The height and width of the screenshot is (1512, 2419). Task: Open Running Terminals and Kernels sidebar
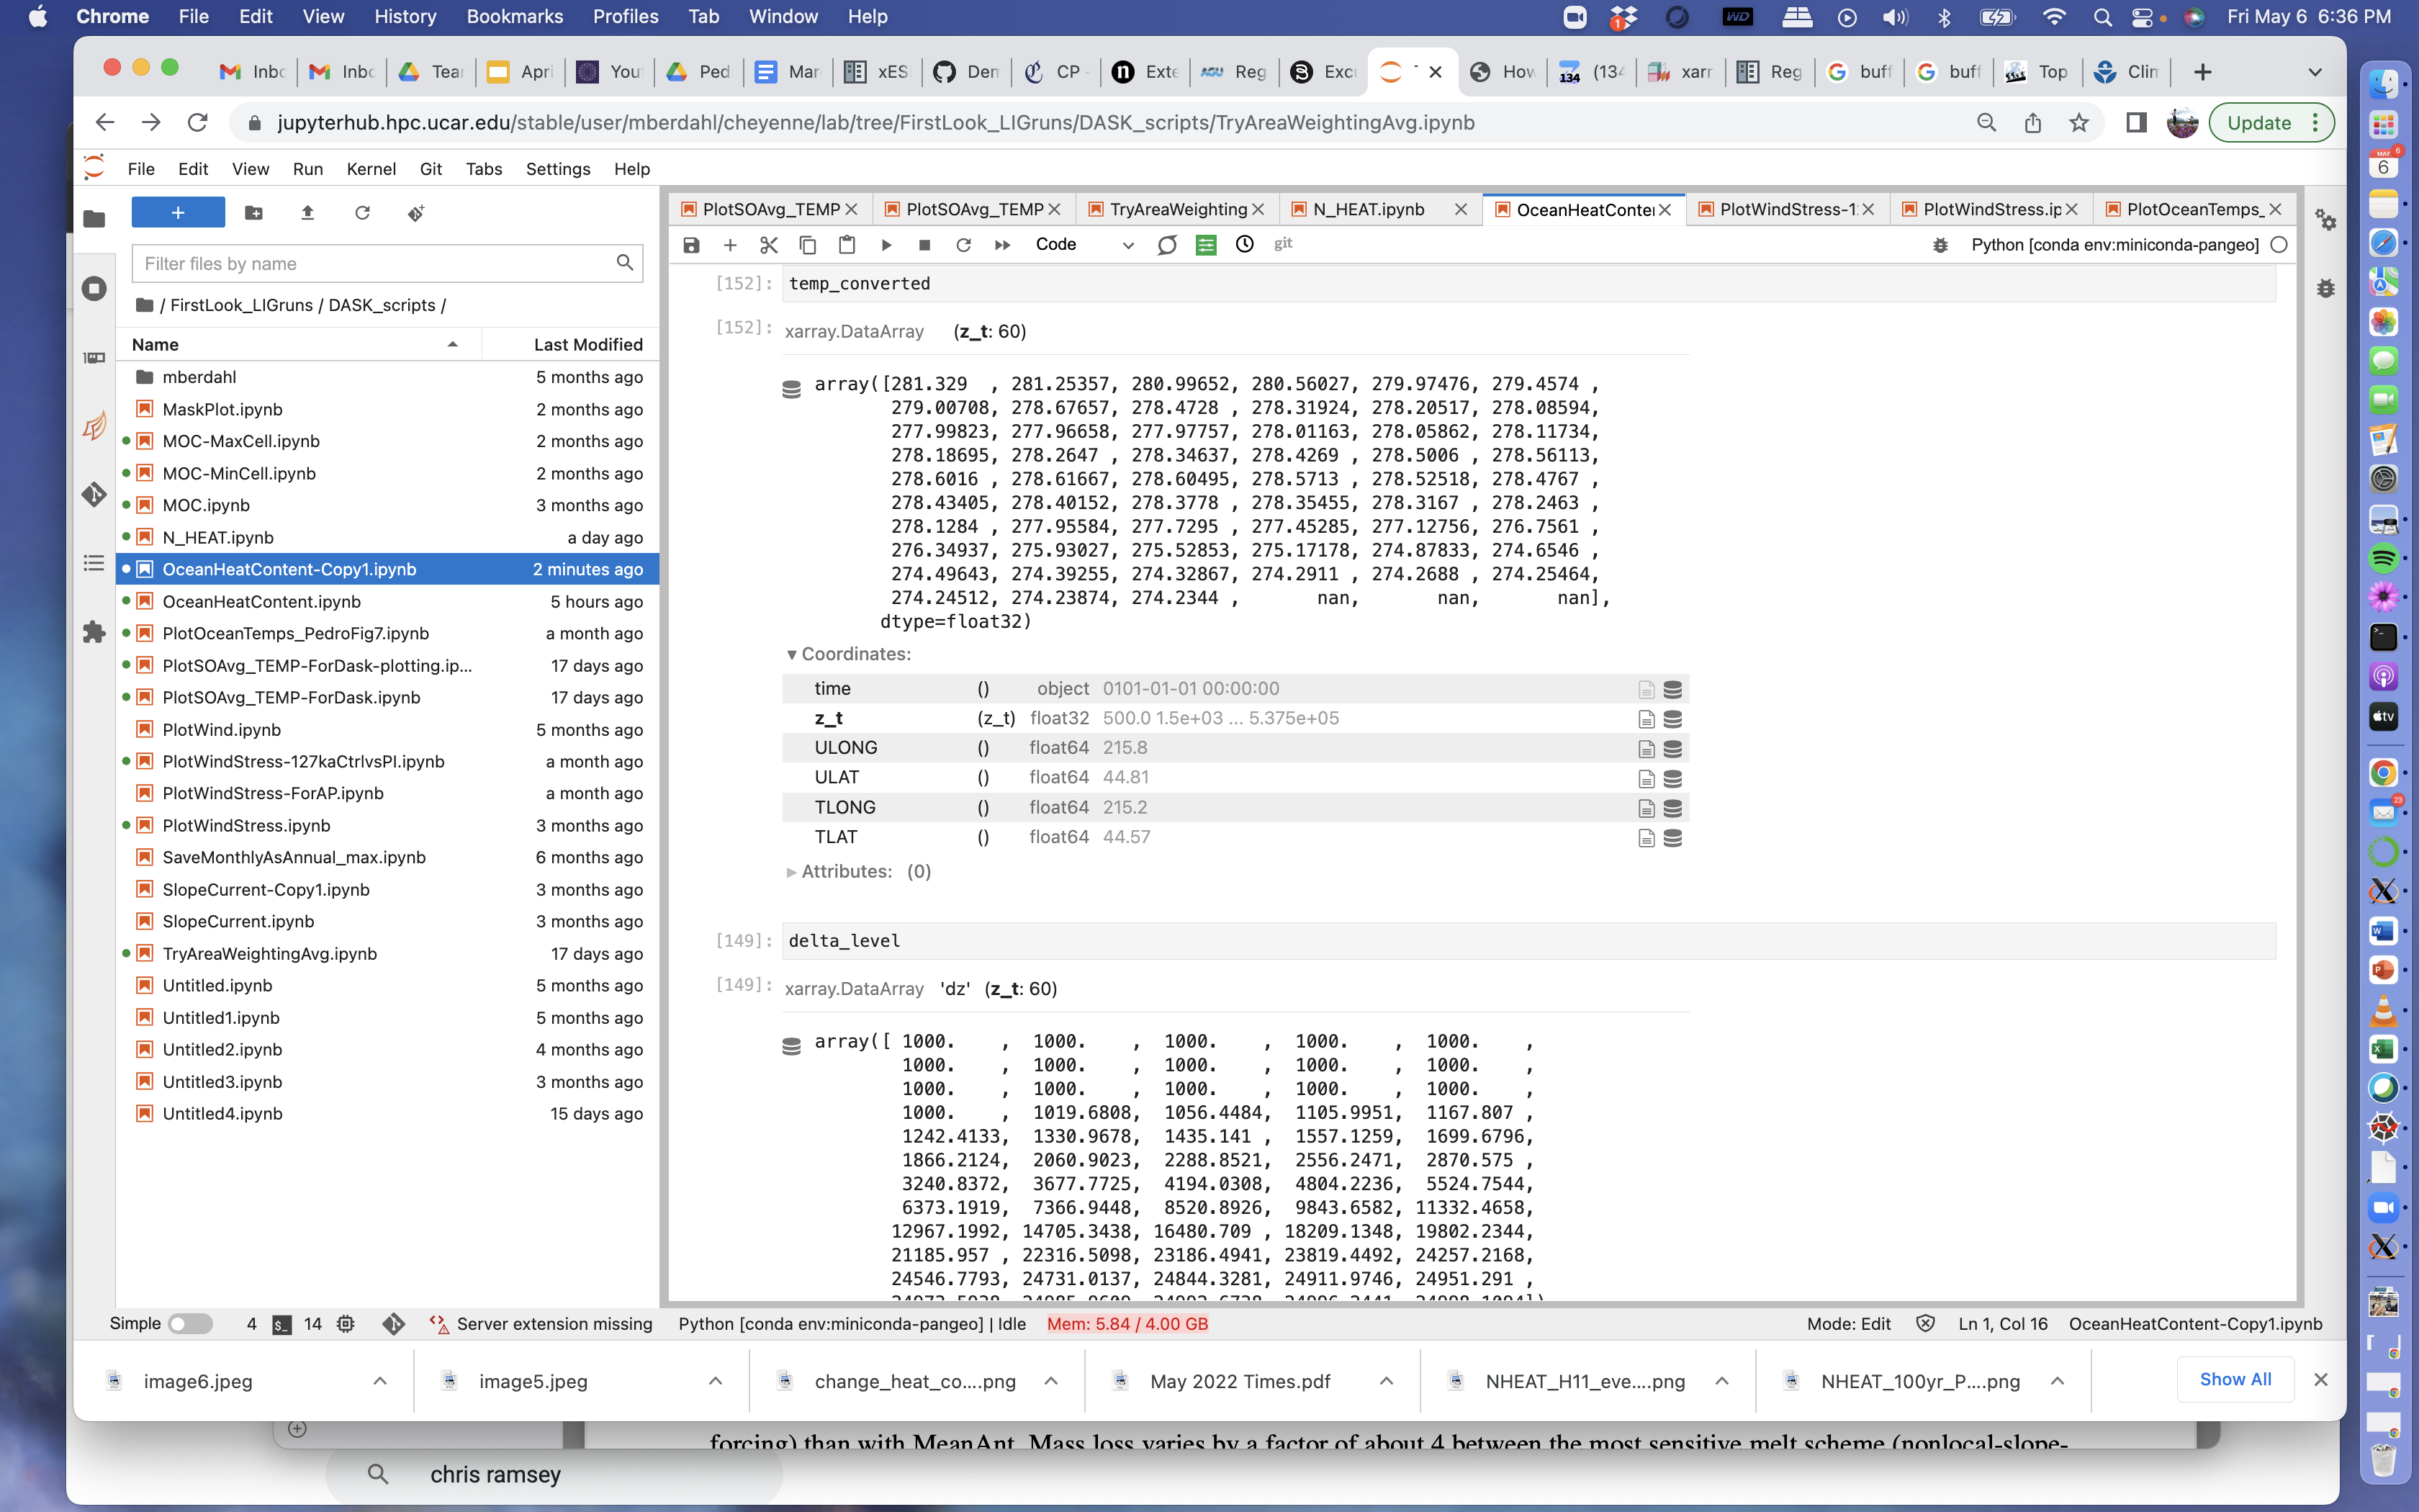point(94,289)
